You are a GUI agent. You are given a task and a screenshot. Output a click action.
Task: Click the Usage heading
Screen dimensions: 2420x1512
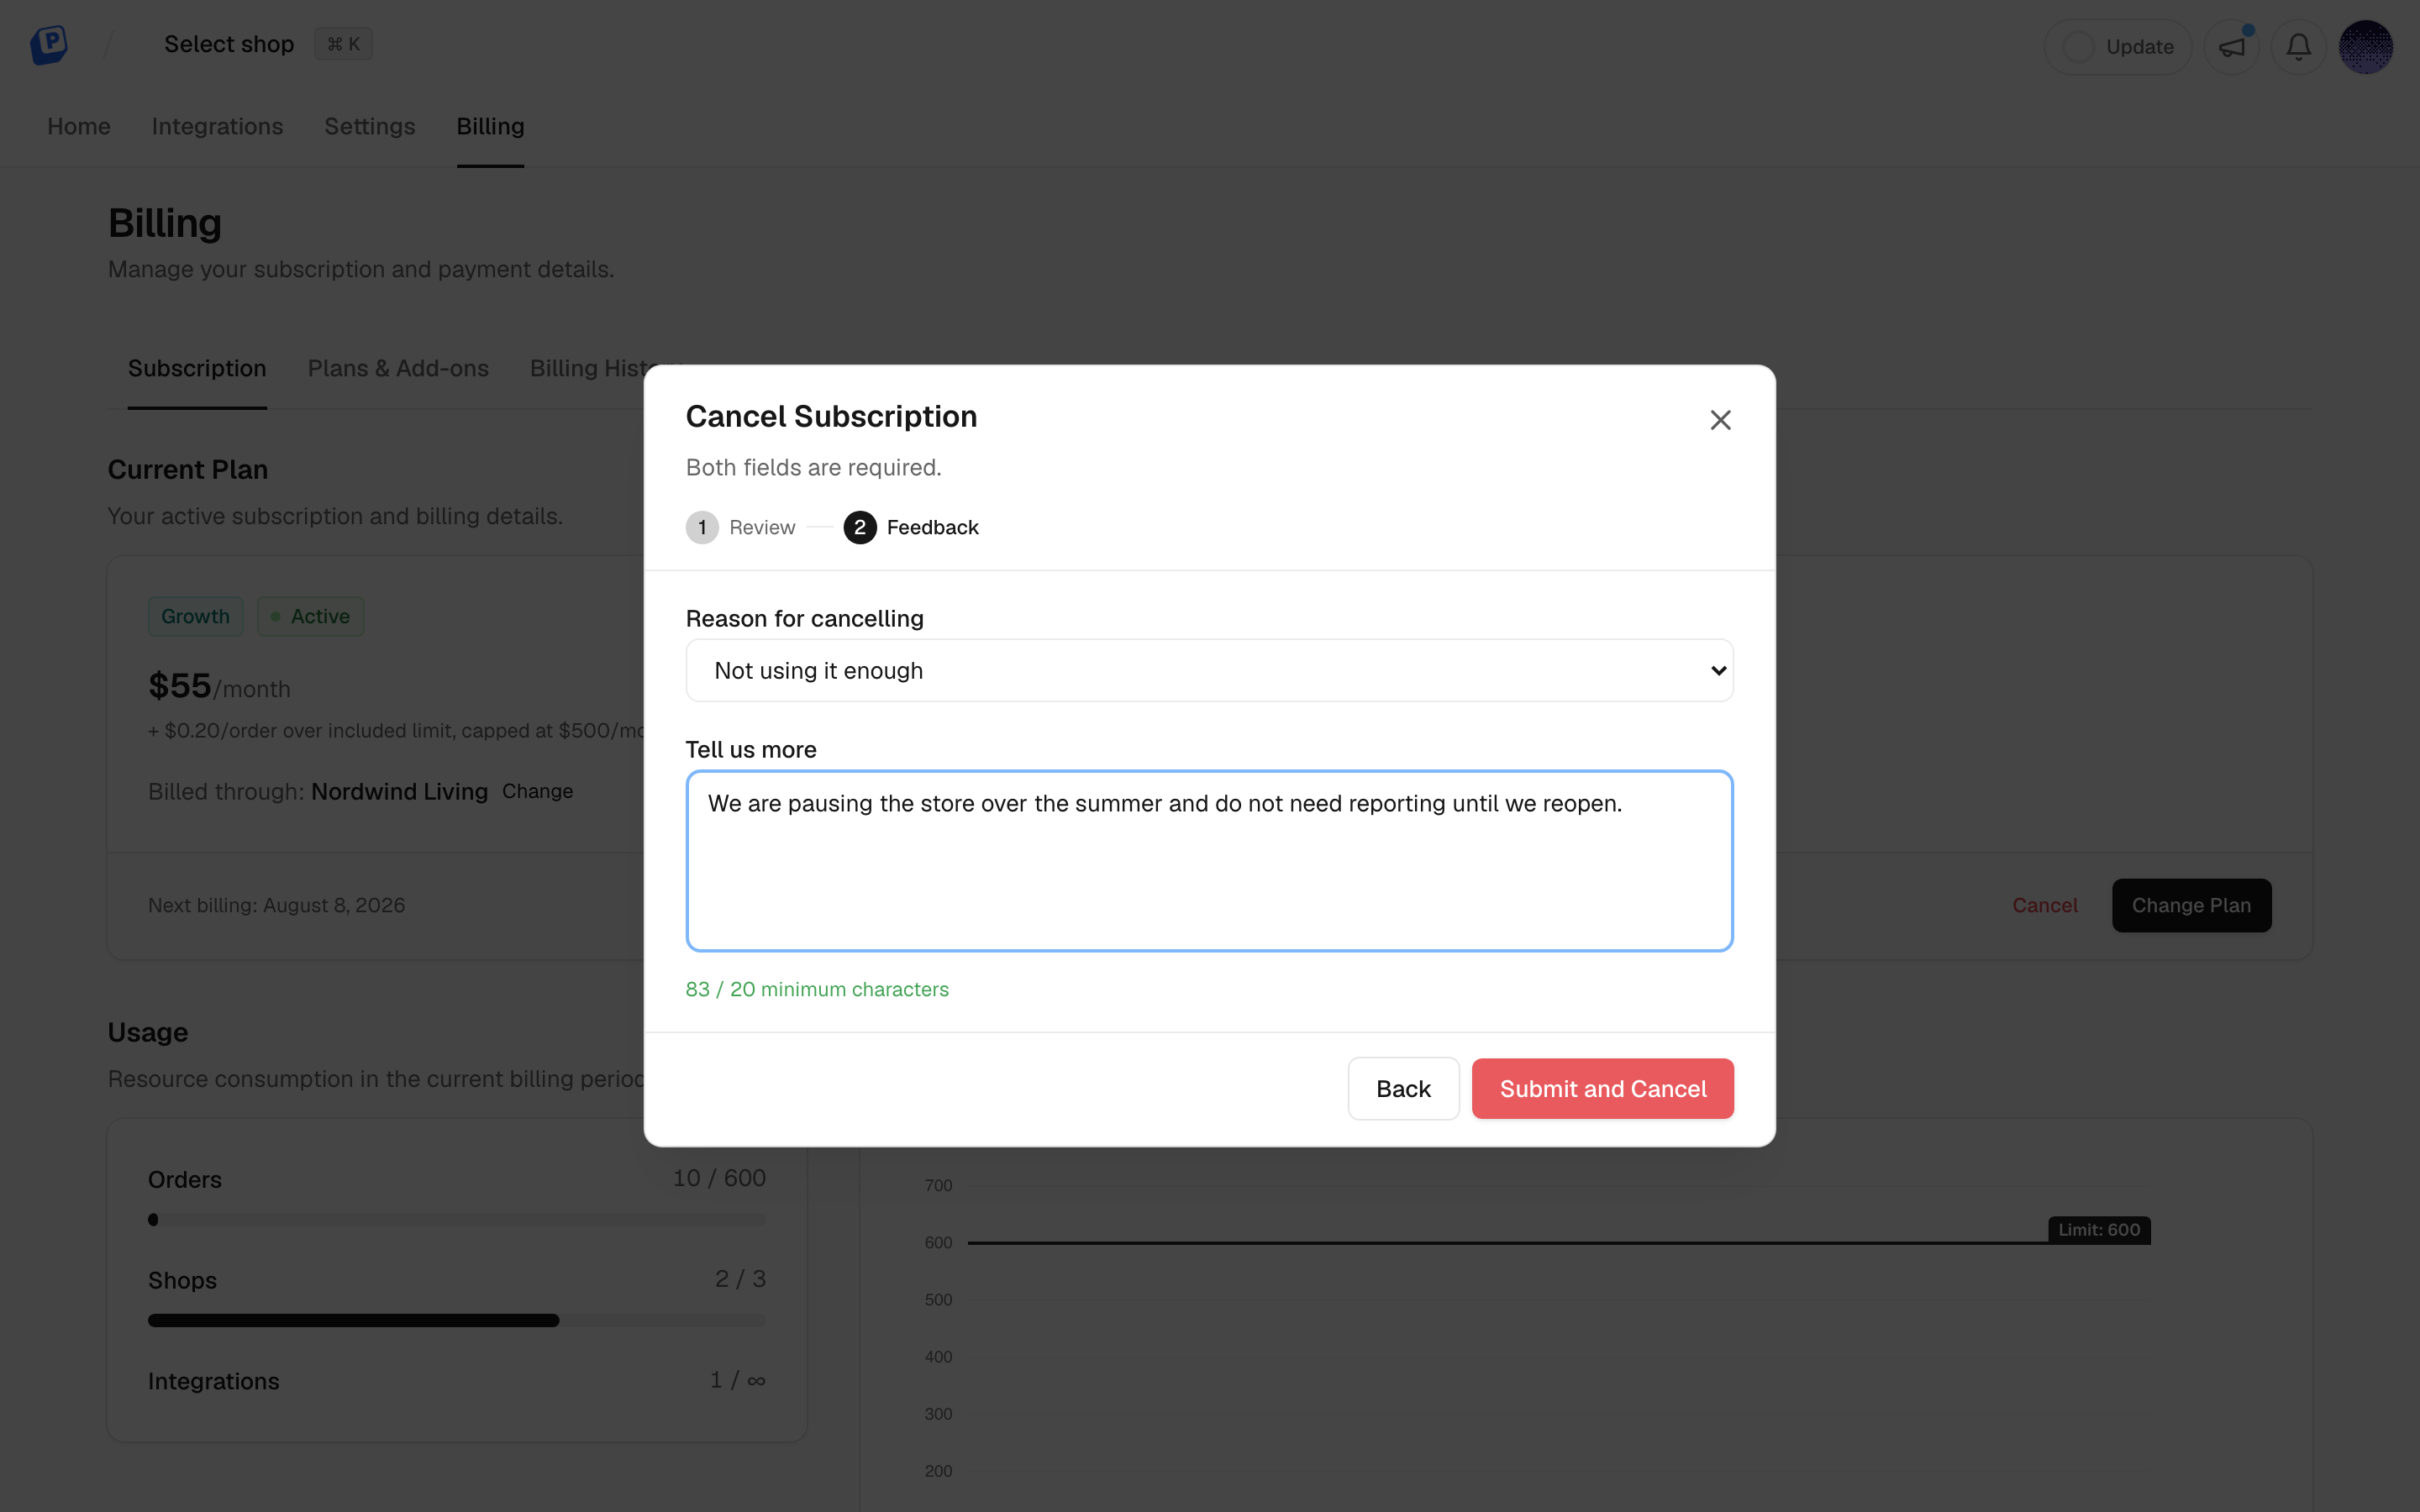(x=148, y=1032)
